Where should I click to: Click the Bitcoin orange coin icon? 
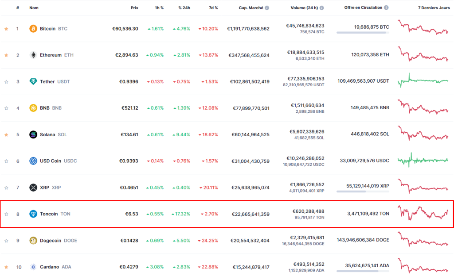tap(33, 29)
